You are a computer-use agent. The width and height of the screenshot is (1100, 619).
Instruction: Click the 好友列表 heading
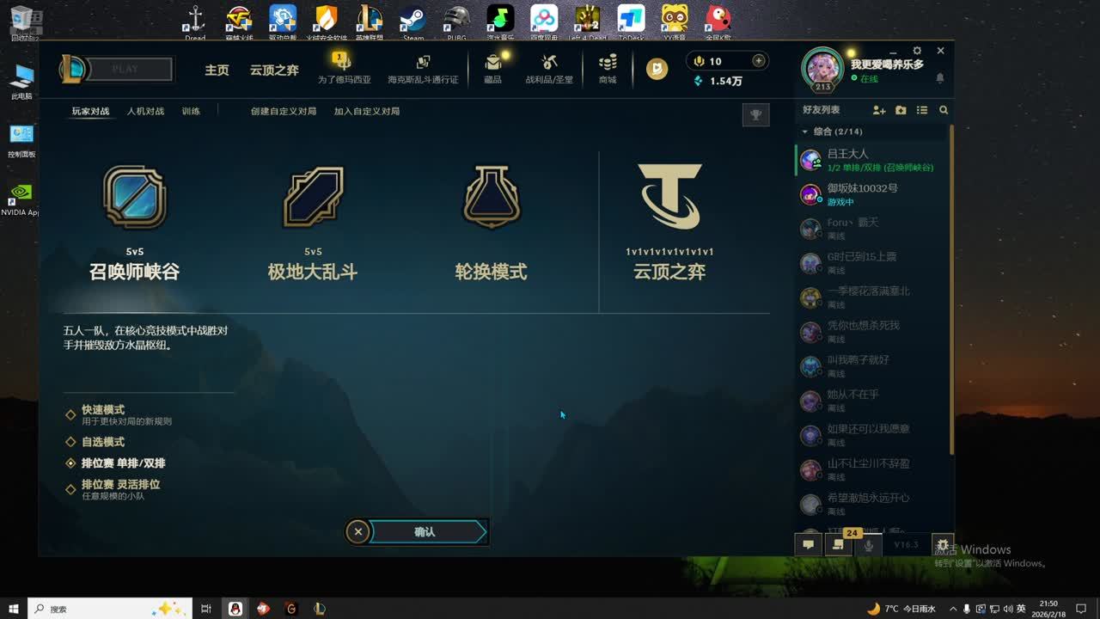click(821, 110)
